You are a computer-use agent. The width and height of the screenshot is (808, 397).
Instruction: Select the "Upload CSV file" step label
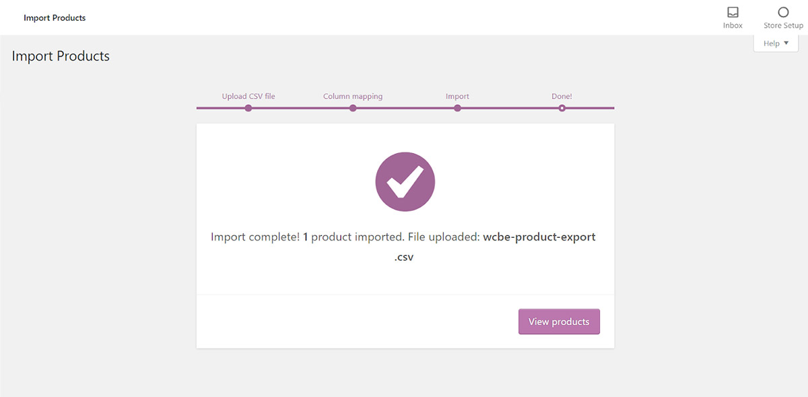click(x=248, y=96)
